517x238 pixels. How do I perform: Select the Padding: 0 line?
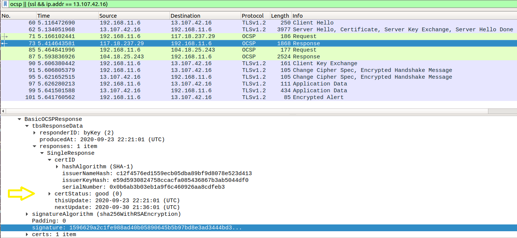pyautogui.click(x=49, y=221)
